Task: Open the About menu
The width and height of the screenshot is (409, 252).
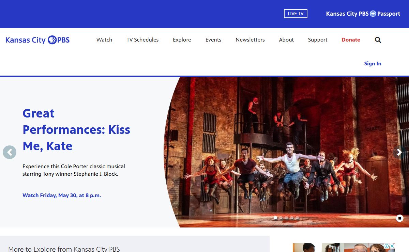Action: 286,40
